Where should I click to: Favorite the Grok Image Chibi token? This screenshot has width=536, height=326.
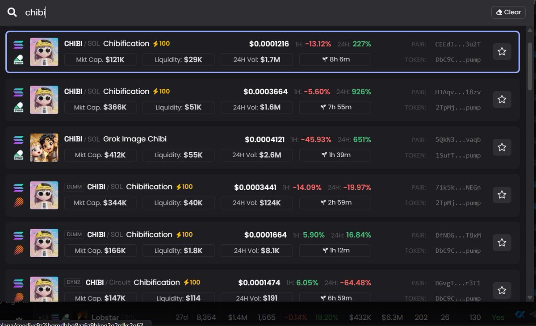pyautogui.click(x=502, y=147)
